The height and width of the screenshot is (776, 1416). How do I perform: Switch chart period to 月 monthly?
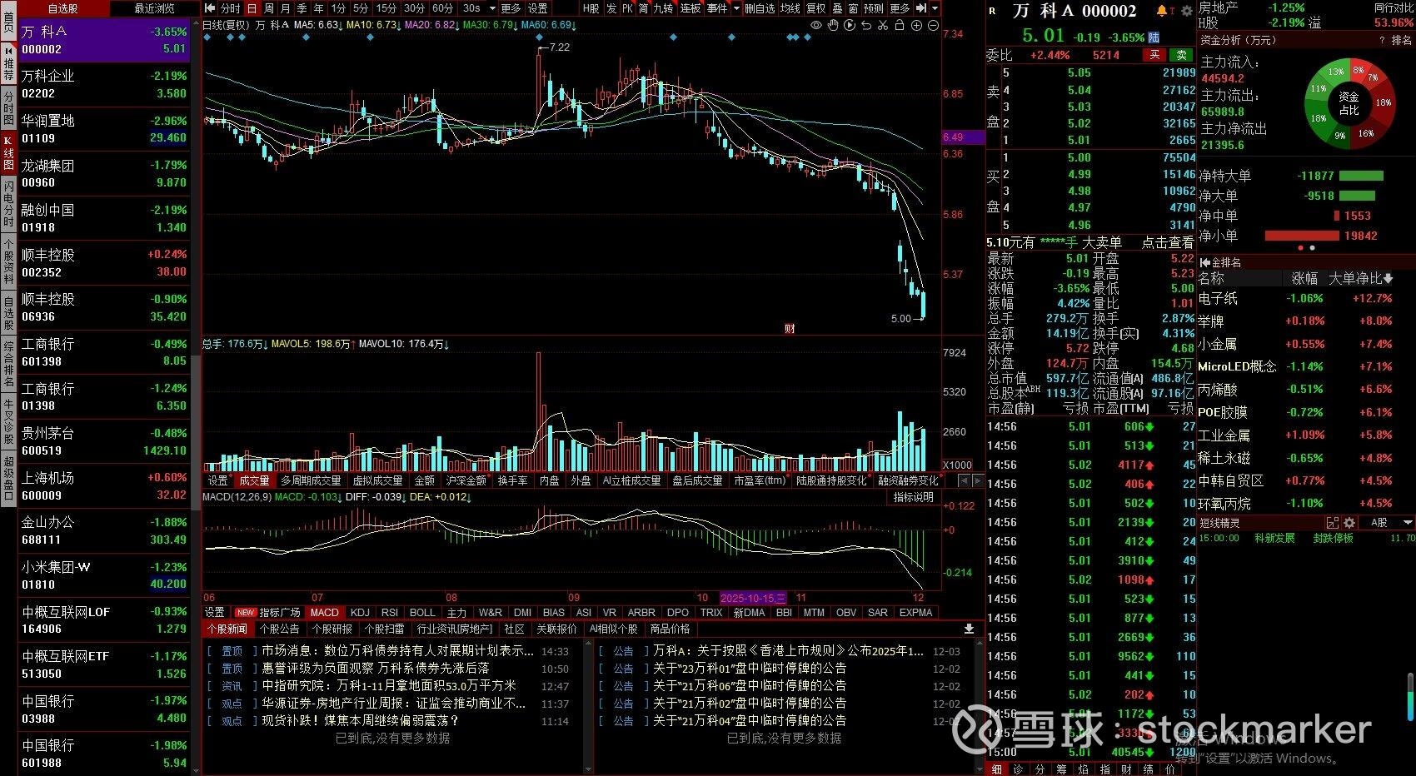pos(286,8)
